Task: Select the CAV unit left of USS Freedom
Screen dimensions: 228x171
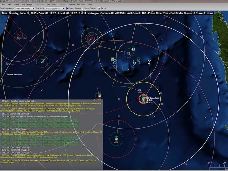Action: pos(99,96)
